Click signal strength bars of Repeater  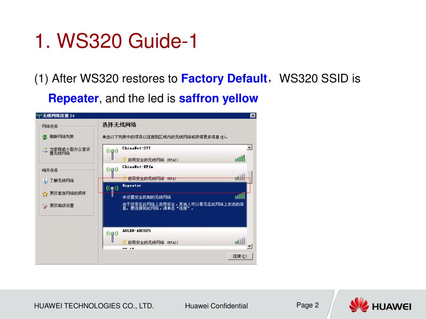[240, 196]
